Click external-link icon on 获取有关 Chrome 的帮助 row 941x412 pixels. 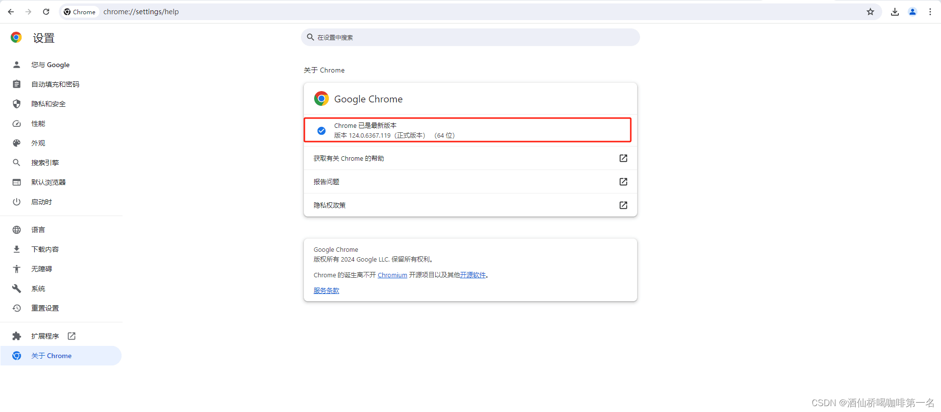pos(623,158)
